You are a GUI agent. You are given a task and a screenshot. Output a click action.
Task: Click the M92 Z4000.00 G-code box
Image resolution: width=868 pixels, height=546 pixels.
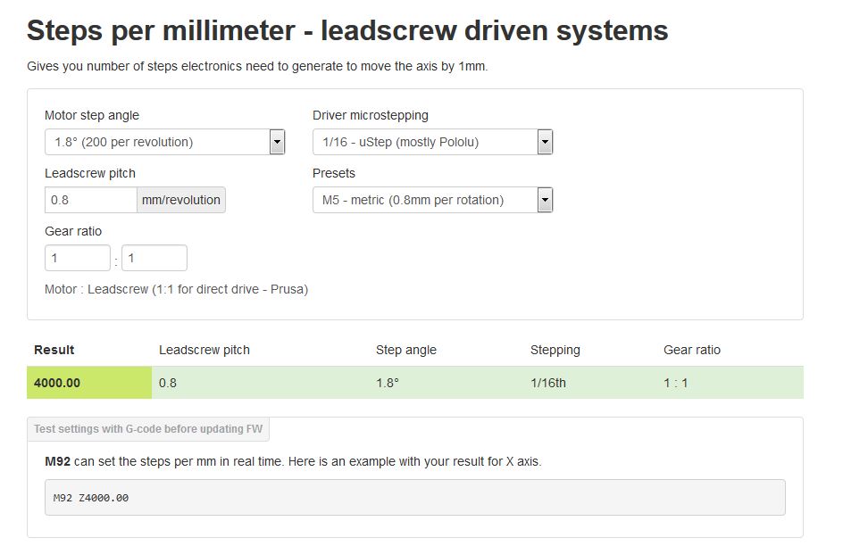click(x=414, y=498)
